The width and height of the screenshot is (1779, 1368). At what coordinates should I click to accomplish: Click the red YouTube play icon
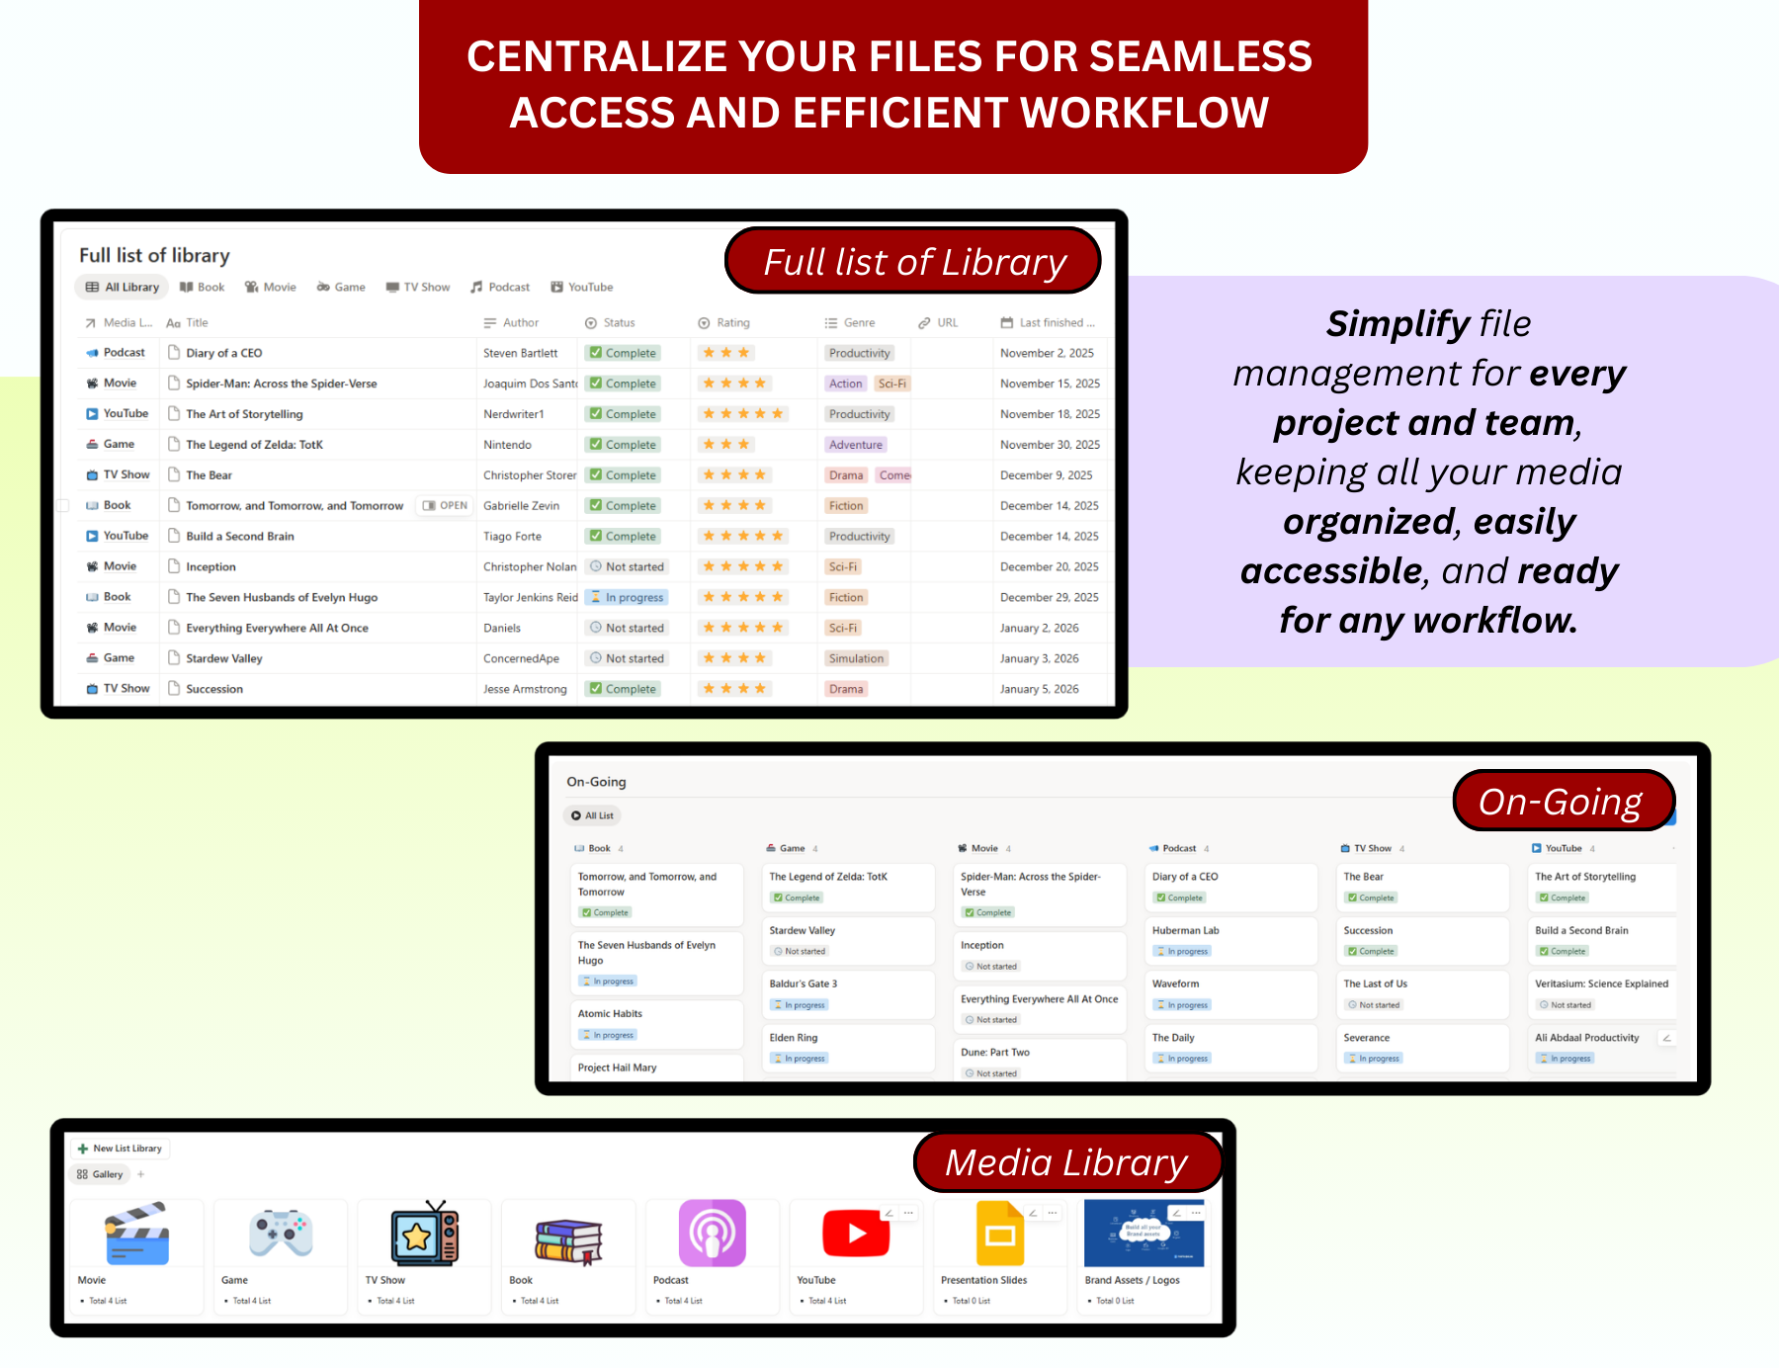click(855, 1234)
